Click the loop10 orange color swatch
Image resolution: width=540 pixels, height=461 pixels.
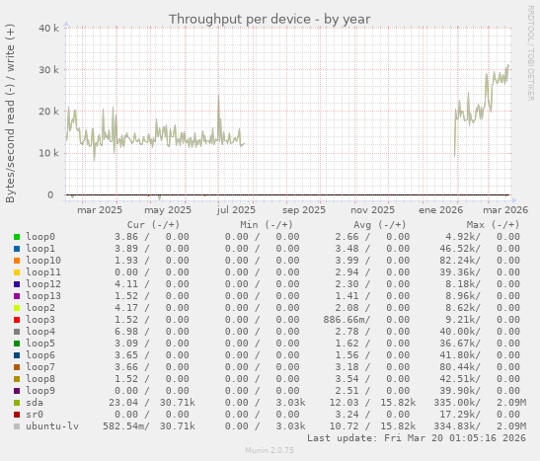tap(17, 261)
